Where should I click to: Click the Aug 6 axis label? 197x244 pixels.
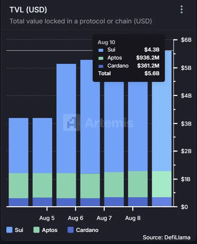point(76,218)
